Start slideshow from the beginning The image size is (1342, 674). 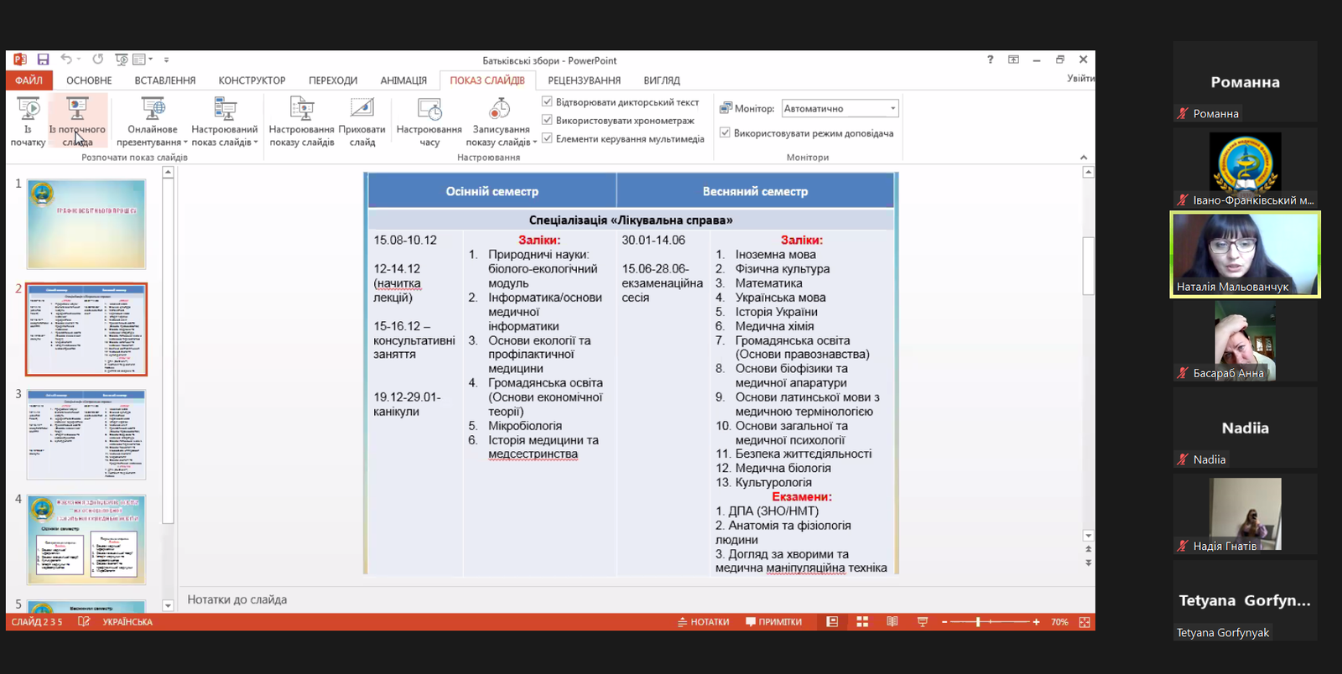[29, 121]
